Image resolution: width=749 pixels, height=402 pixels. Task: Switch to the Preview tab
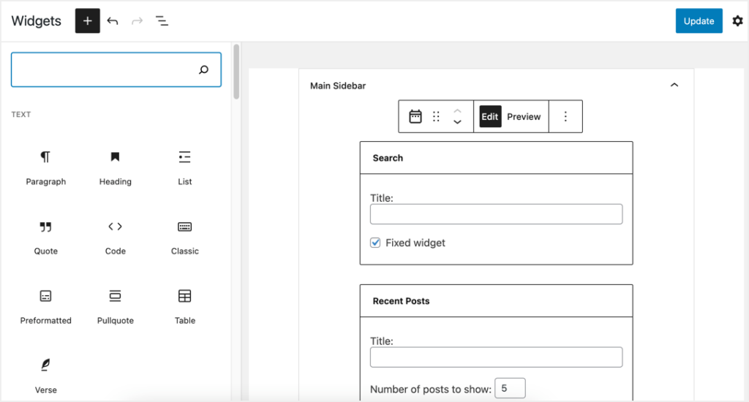[524, 117]
